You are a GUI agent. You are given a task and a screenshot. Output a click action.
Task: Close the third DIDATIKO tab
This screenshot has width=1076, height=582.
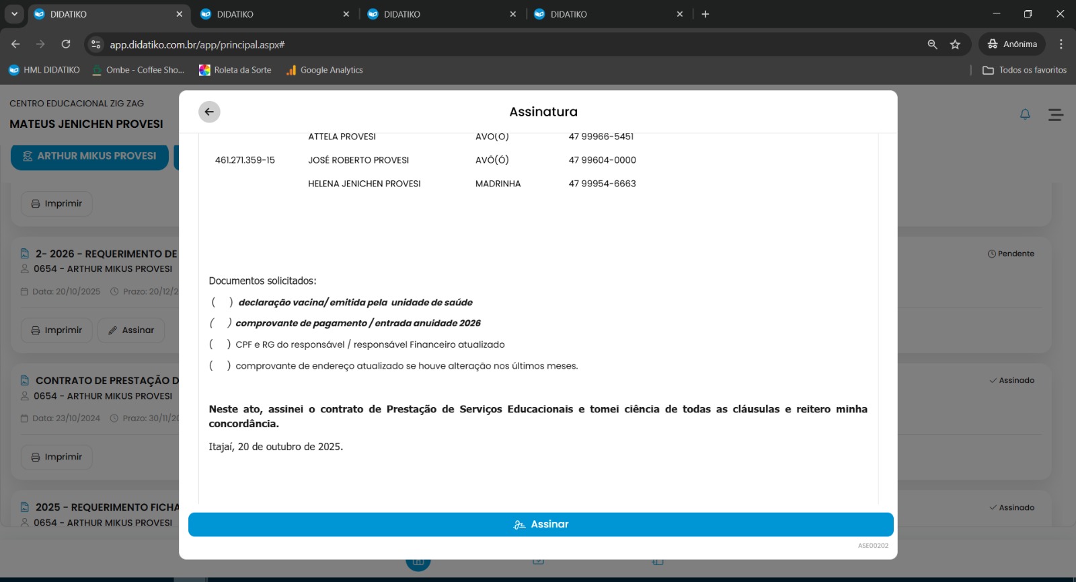(513, 14)
